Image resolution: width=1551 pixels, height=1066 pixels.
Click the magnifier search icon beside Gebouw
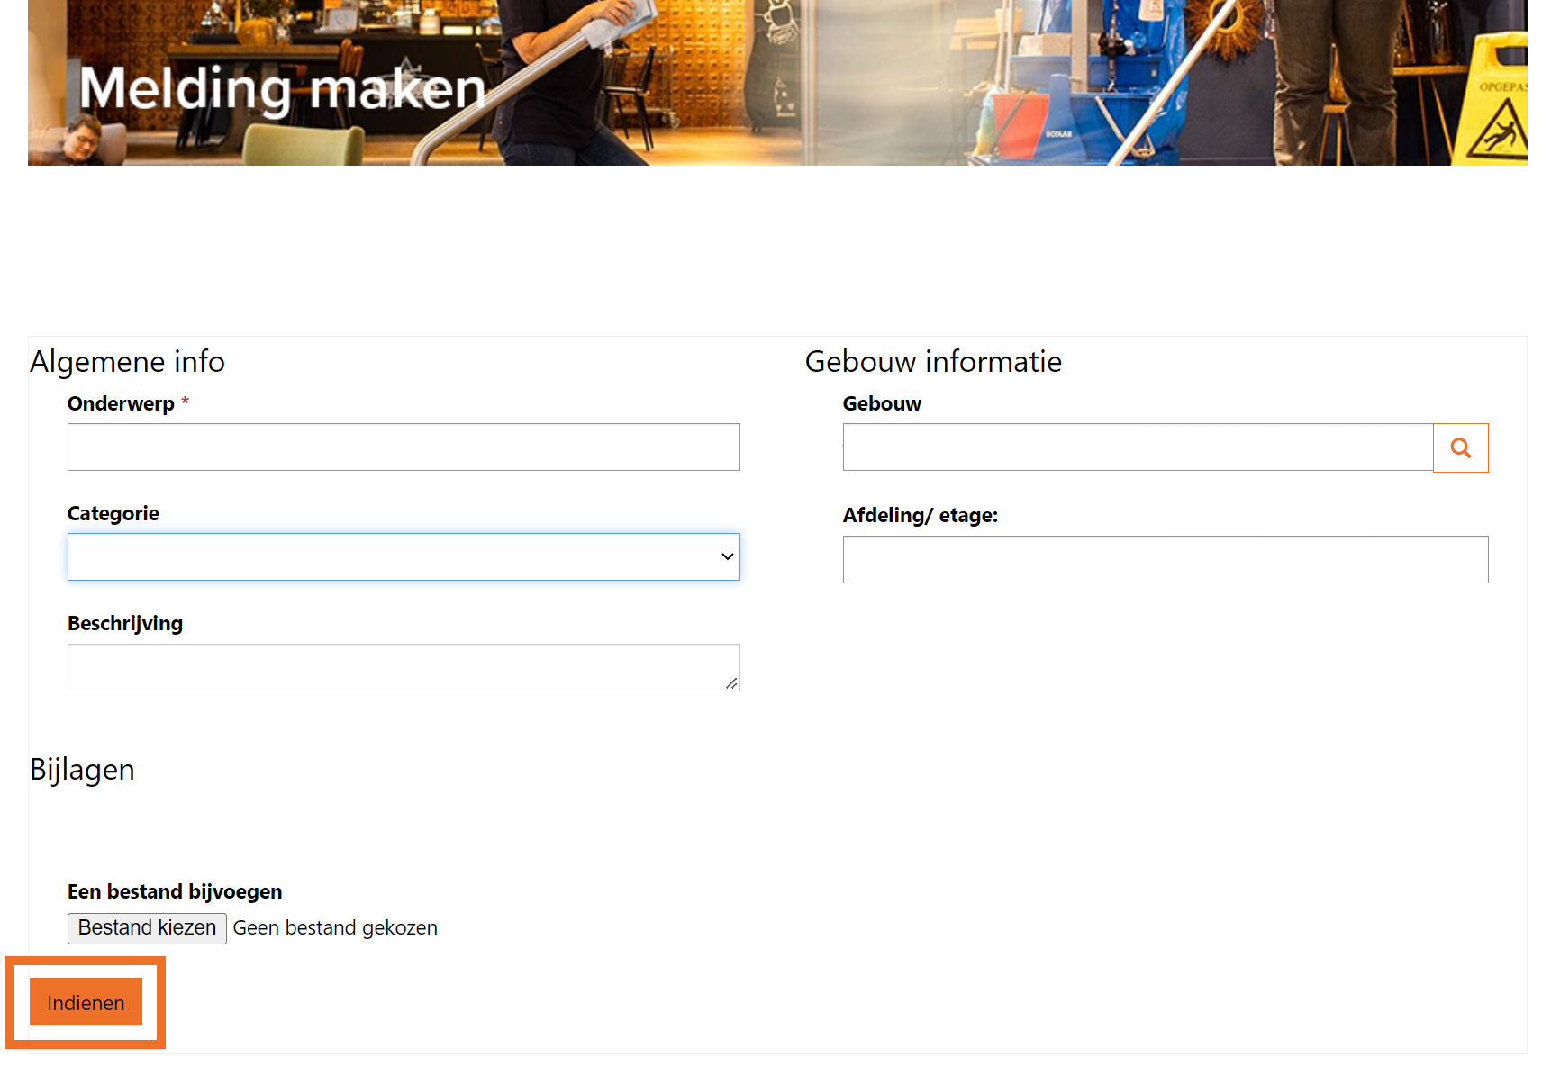coord(1460,447)
